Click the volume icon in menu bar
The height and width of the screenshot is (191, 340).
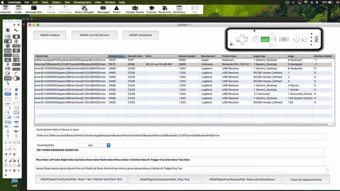point(317,2)
